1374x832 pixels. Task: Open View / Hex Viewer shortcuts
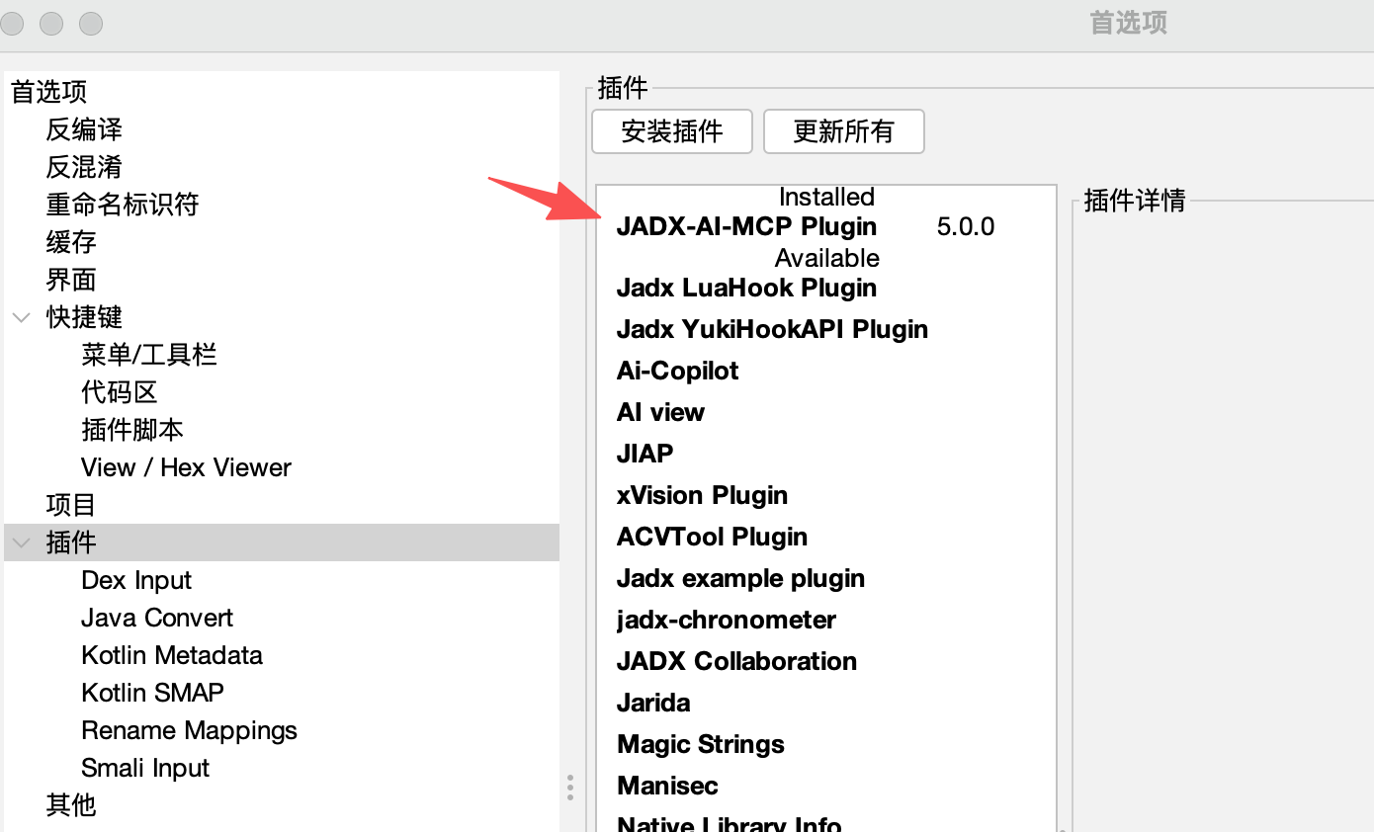coord(186,467)
